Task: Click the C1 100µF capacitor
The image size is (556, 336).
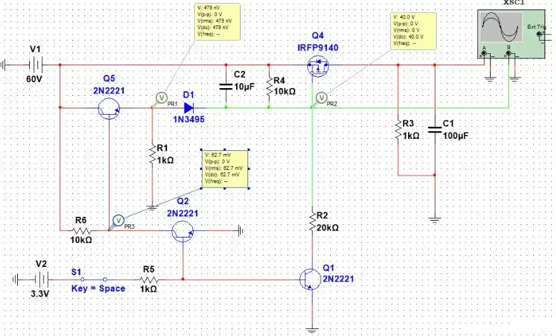Action: (435, 129)
